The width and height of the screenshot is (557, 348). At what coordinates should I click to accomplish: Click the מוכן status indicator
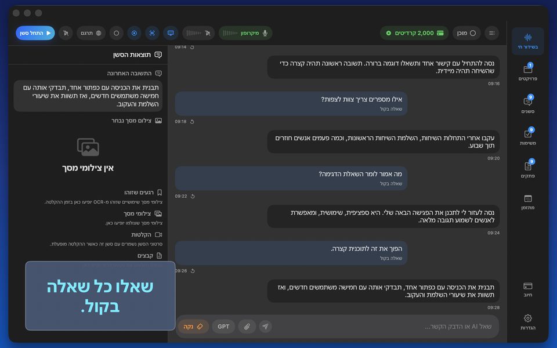pyautogui.click(x=466, y=33)
